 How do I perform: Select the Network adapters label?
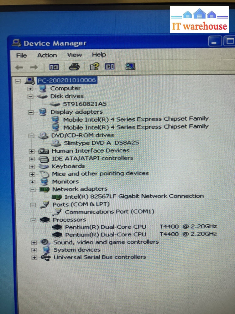(80, 189)
